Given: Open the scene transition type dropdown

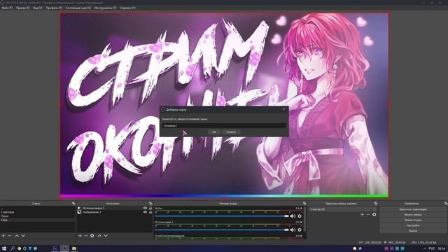Looking at the screenshot, I should [343, 209].
